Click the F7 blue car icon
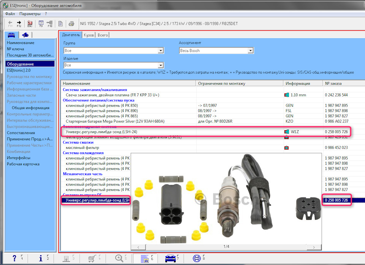The height and width of the screenshot is (265, 365). point(170,258)
